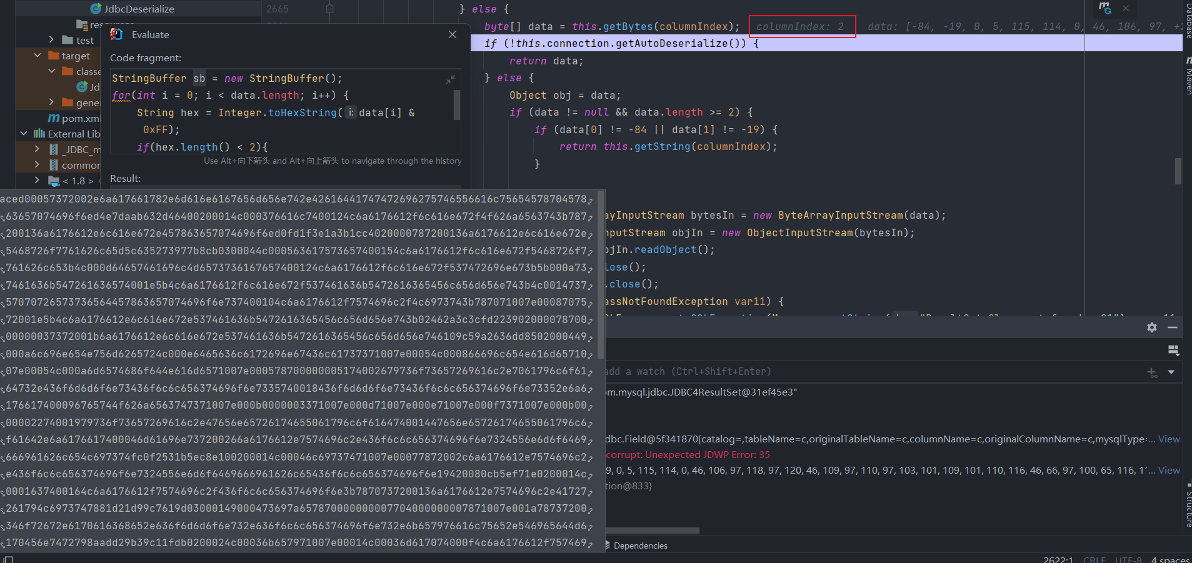Click View link for the Field value
The width and height of the screenshot is (1192, 563).
click(x=1168, y=439)
